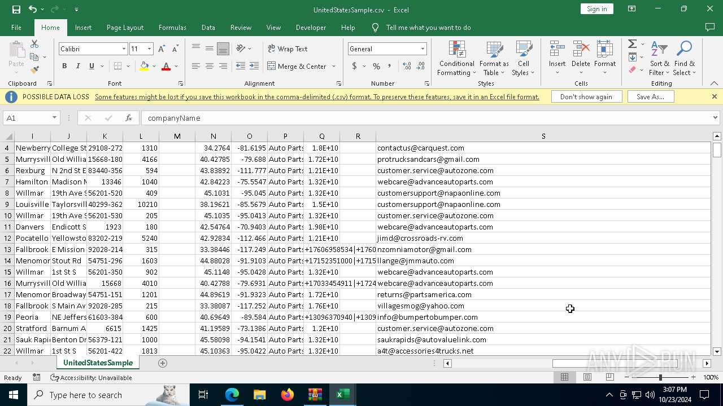
Task: Open the File menu
Action: click(16, 27)
